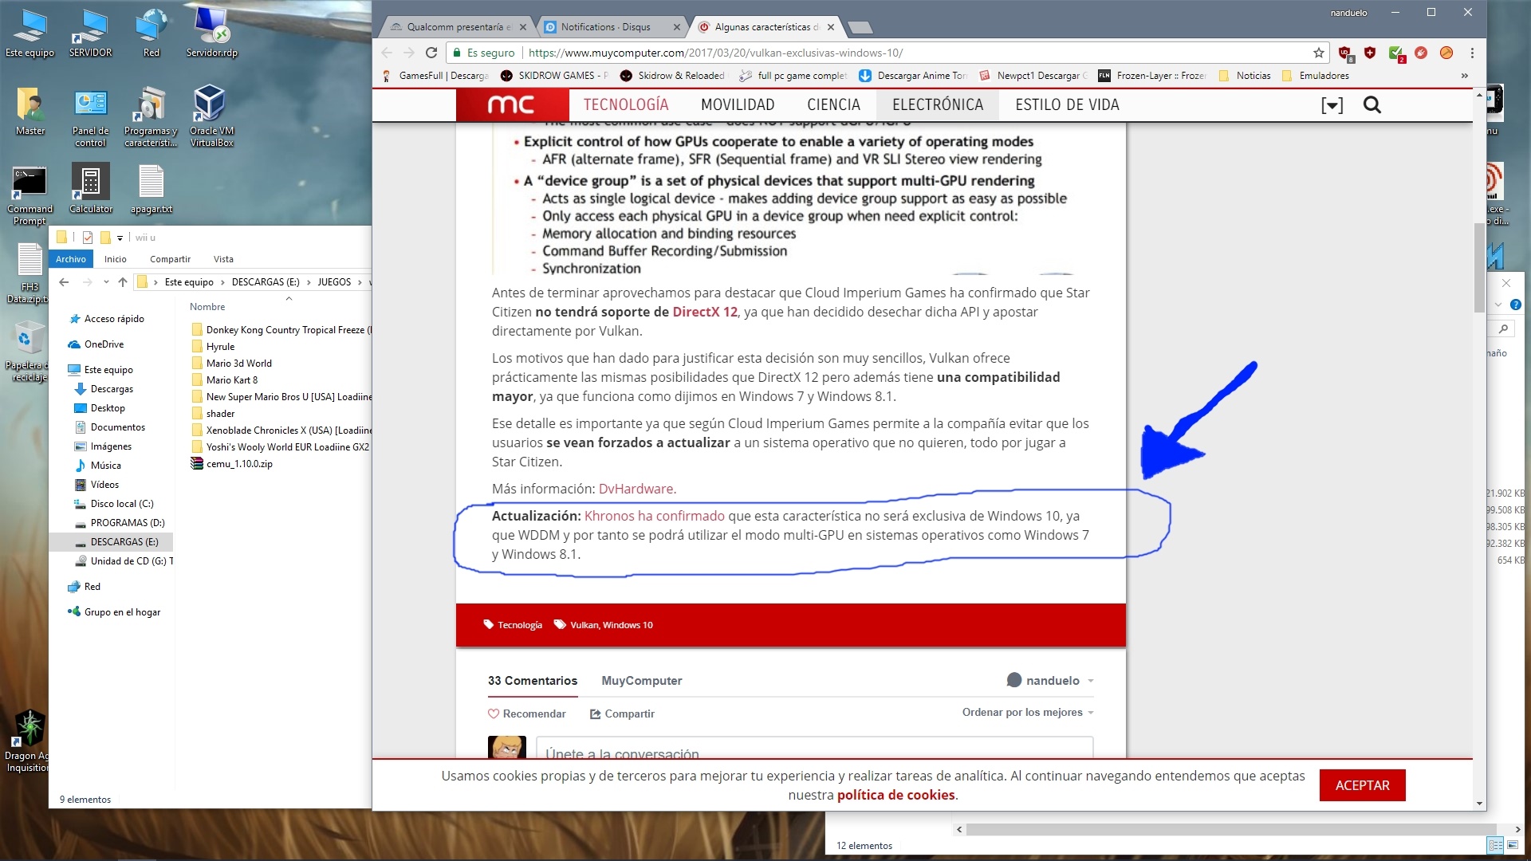Launch Calculator desktop shortcut
This screenshot has height=861, width=1531.
[90, 190]
